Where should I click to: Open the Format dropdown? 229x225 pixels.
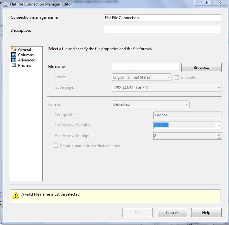(x=187, y=104)
